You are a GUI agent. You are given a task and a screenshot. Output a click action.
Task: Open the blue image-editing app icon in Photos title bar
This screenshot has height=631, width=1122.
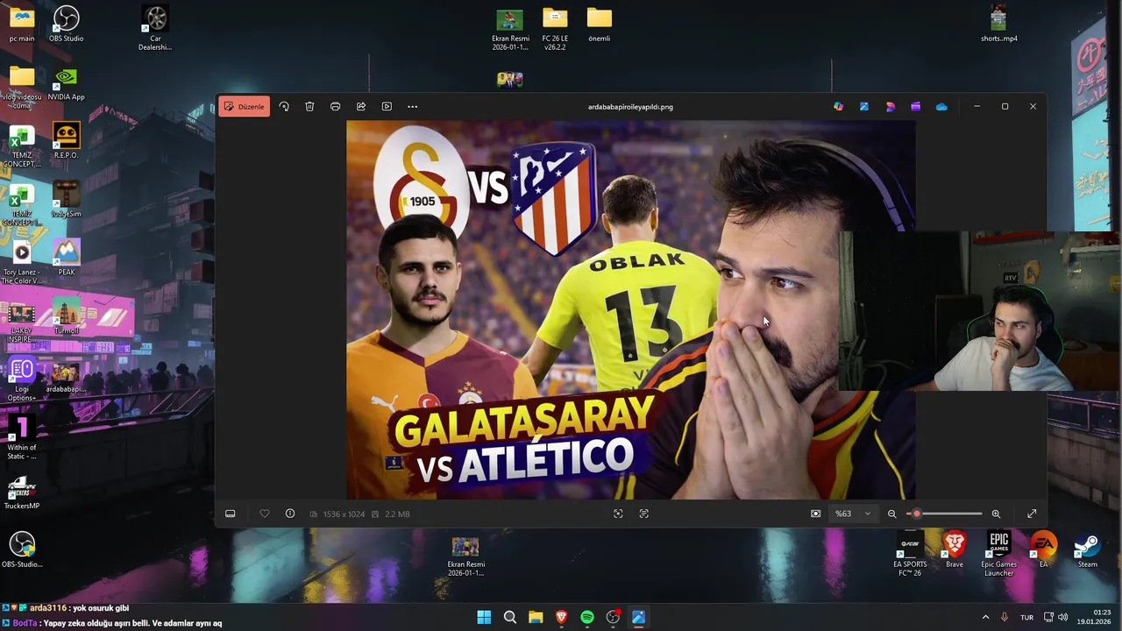coord(864,107)
